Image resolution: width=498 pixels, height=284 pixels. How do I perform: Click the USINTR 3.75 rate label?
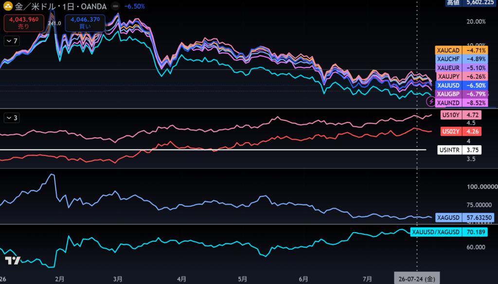(x=460, y=150)
